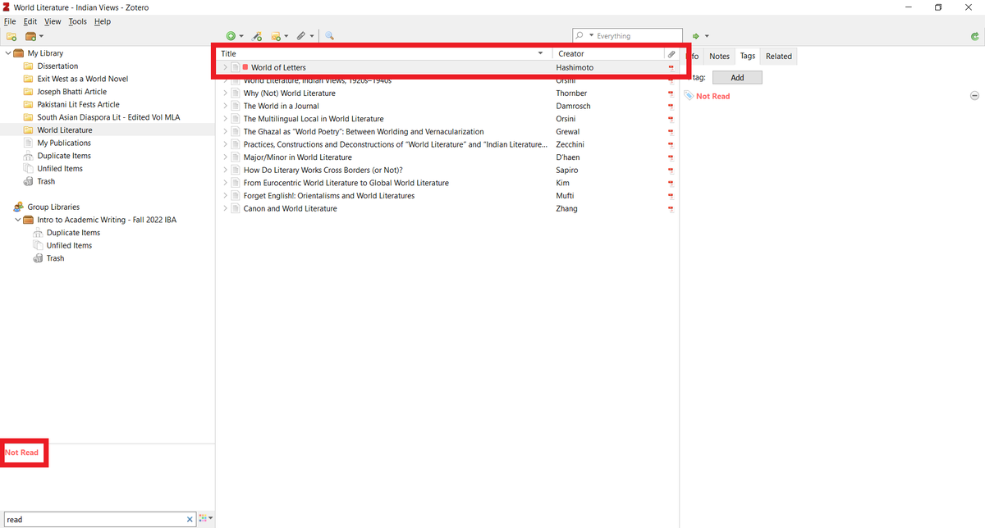The image size is (985, 528).
Task: Expand the World of Letters item
Action: coord(225,67)
